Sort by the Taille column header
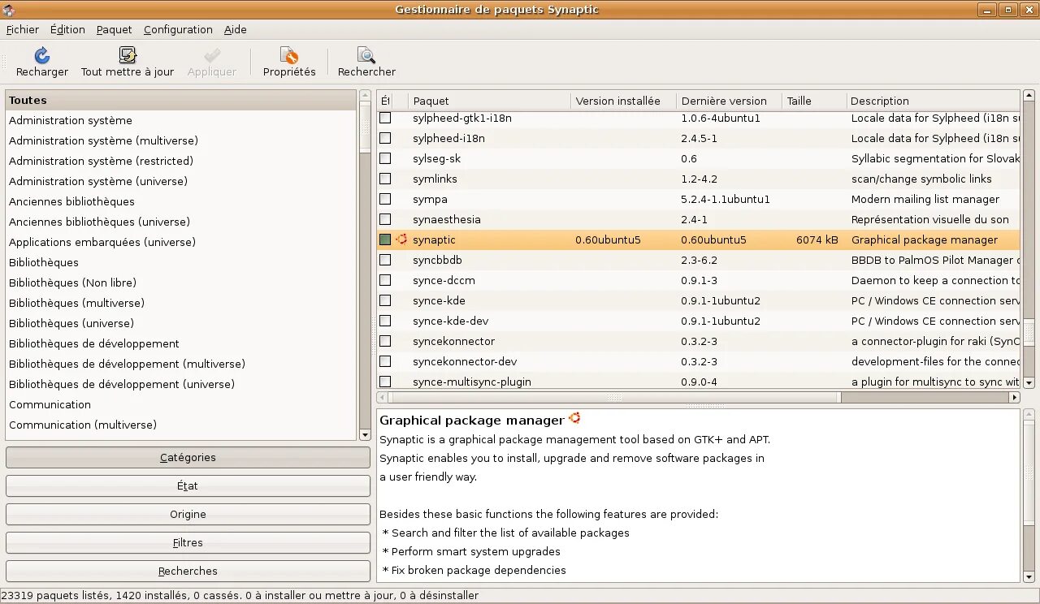 tap(814, 101)
